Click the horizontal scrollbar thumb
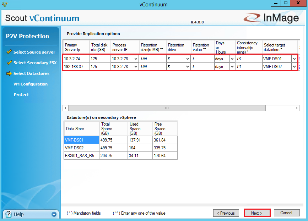308x221 pixels. 167,108
